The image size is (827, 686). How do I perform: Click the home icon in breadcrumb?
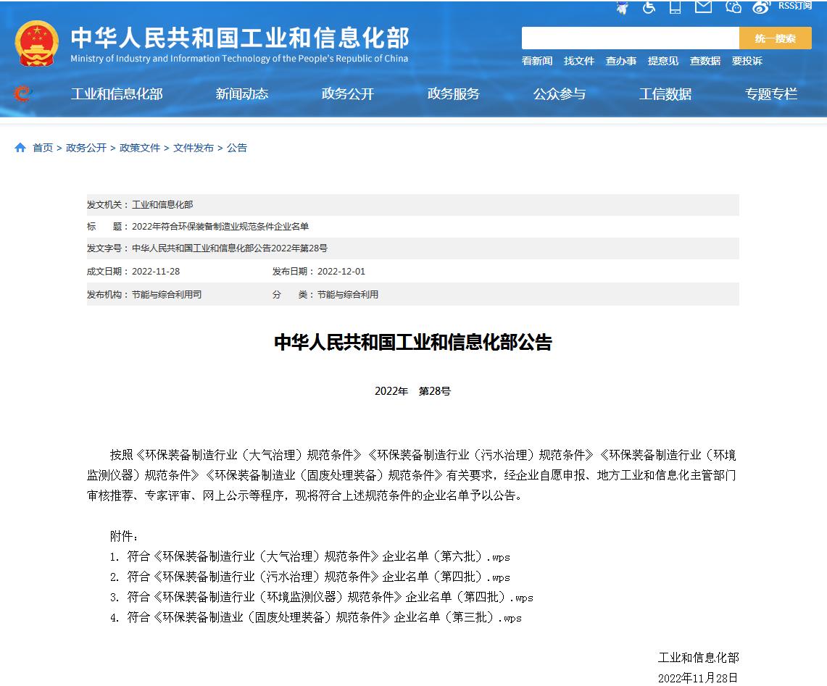click(20, 148)
